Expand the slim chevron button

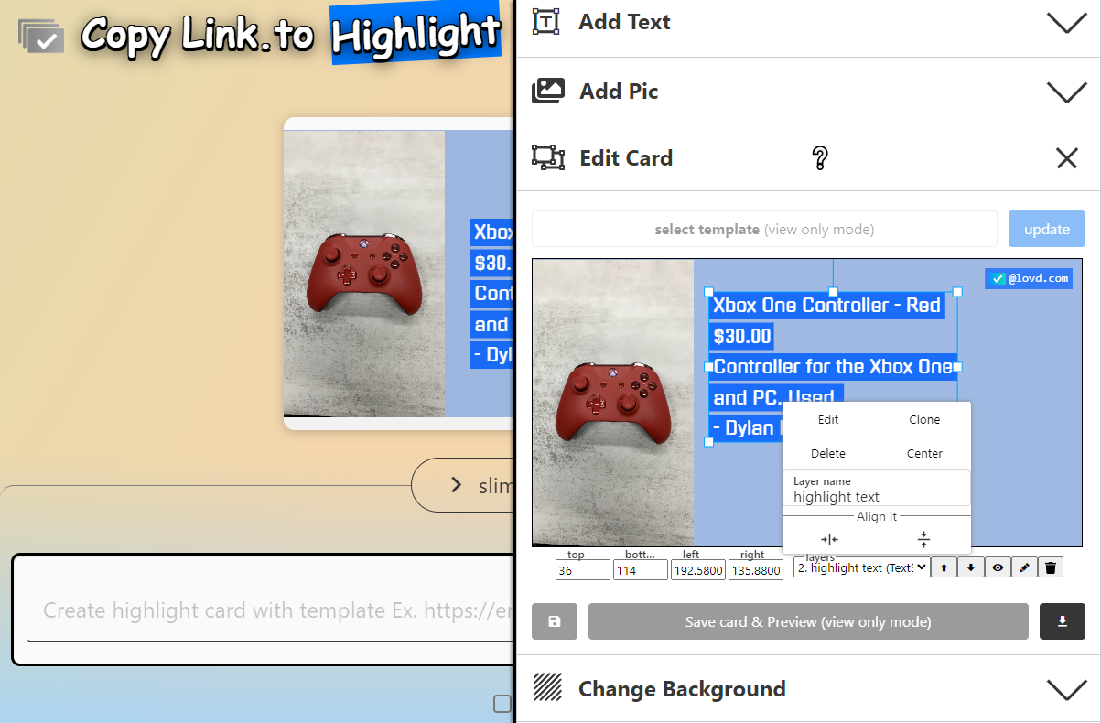(456, 485)
